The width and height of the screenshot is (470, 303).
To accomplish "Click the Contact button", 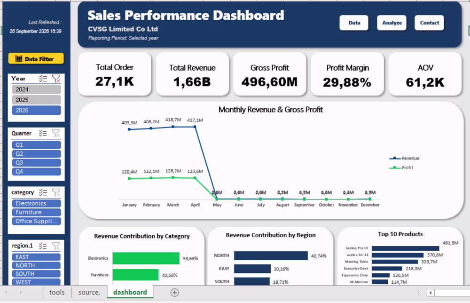I will tap(429, 23).
